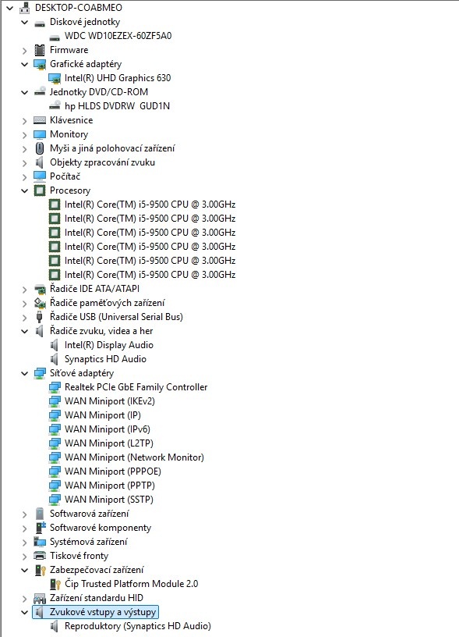Expand the Klávesnice branch
Viewport: 459px width, 637px height.
pos(24,121)
